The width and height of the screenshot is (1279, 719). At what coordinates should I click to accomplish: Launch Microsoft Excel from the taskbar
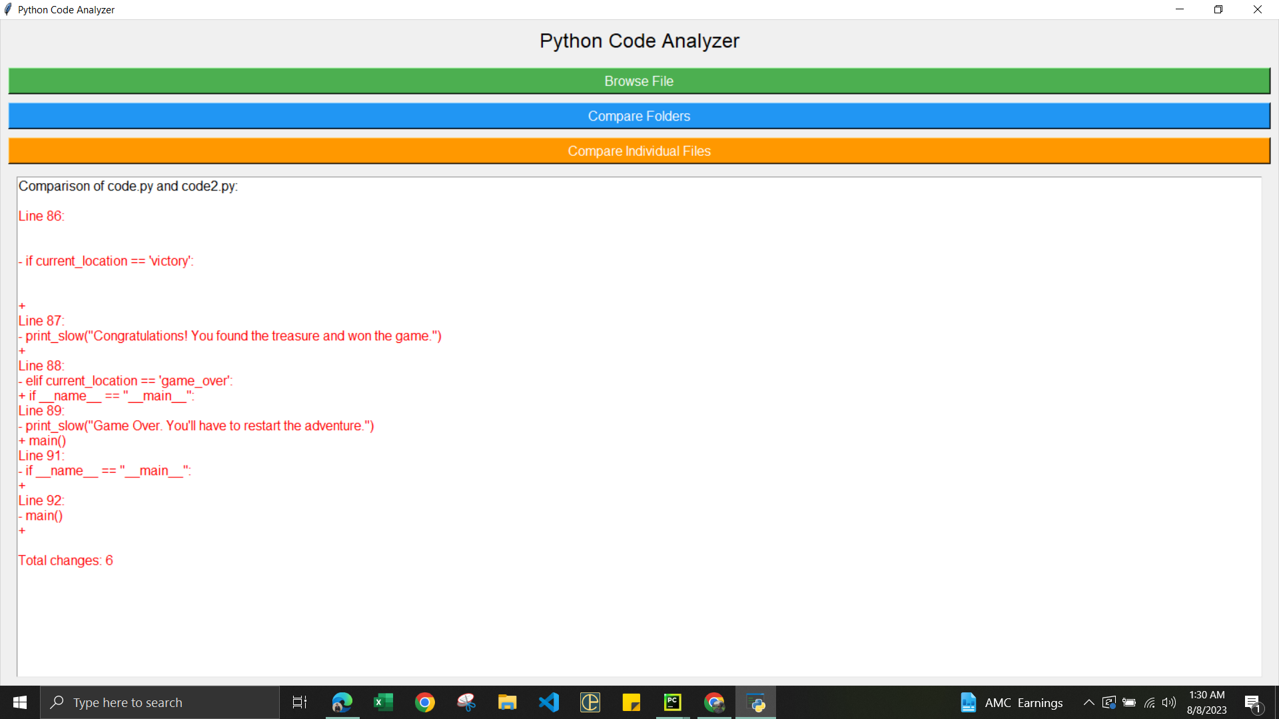click(x=383, y=702)
